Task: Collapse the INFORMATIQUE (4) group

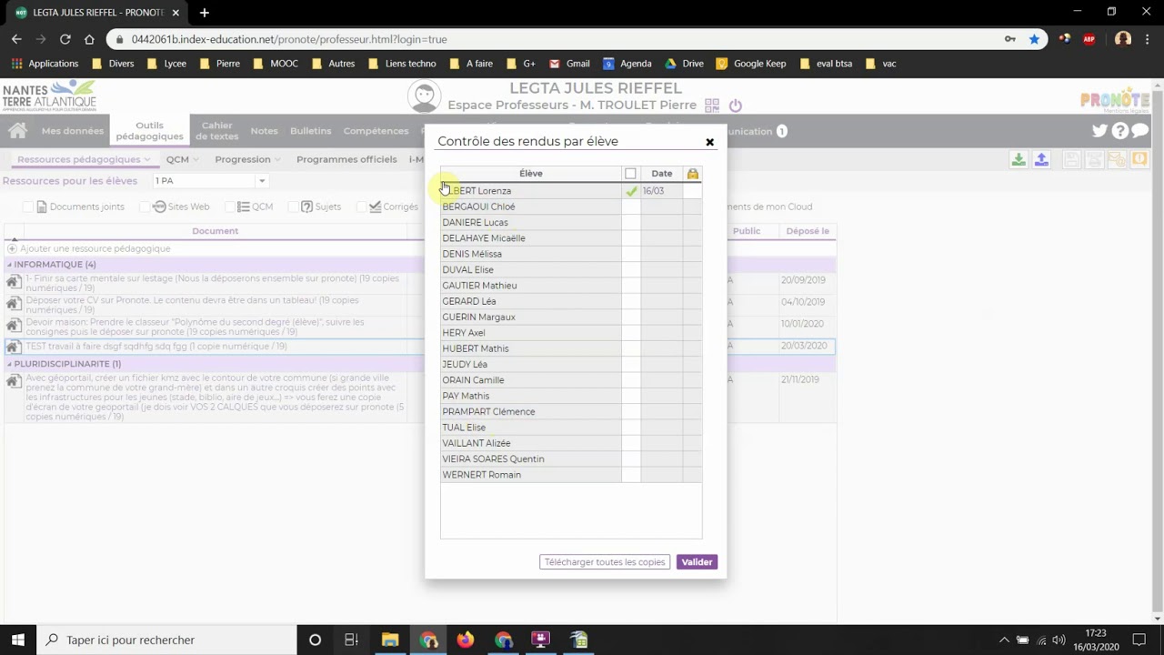Action: tap(9, 265)
